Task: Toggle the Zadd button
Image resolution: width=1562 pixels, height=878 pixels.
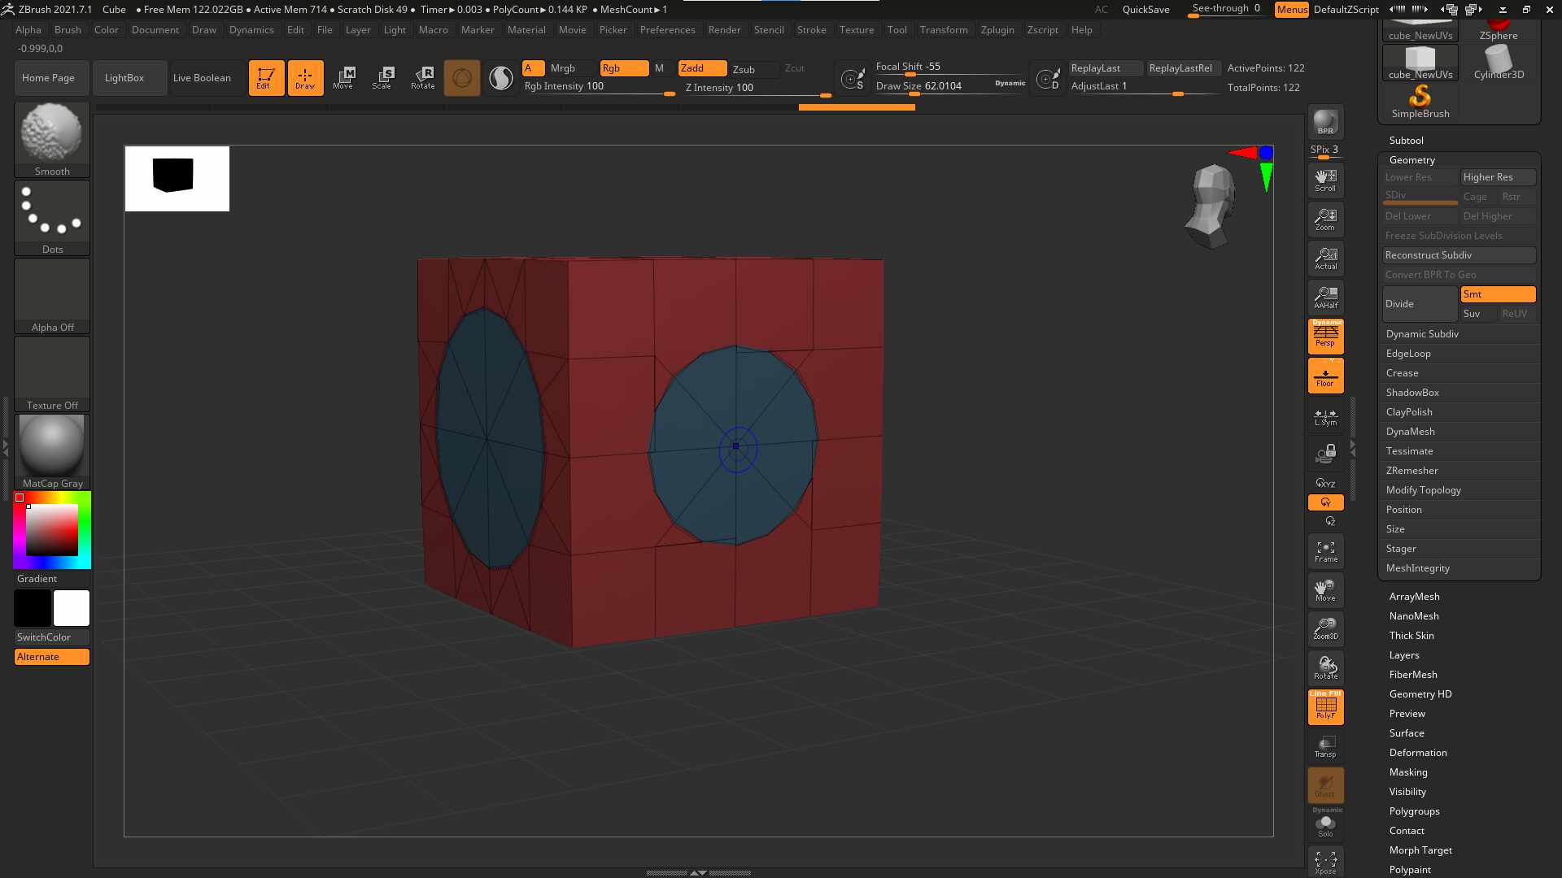Action: point(702,68)
